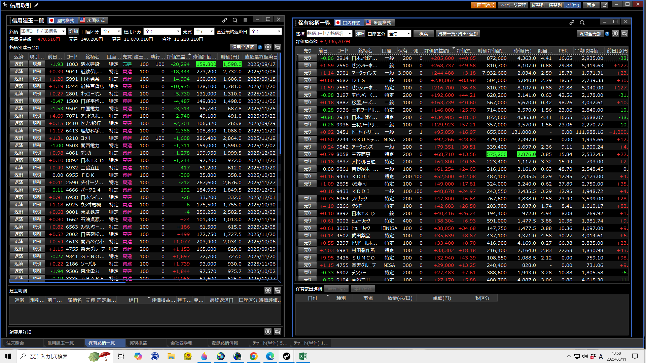Click the copy icon in 建玉明細 section
Viewport: 646px width, 363px height.
pos(277,290)
